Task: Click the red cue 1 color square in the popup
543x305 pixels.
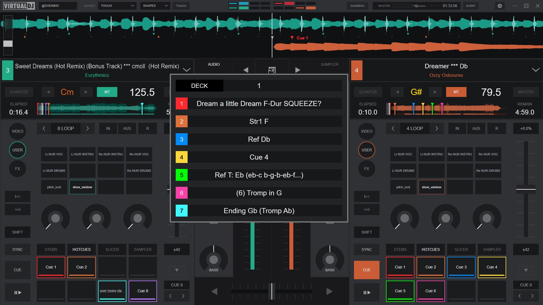Action: [182, 103]
